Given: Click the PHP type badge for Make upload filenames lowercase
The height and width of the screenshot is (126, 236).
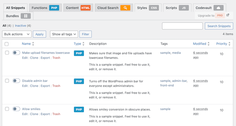Looking at the screenshot, I should [79, 53].
